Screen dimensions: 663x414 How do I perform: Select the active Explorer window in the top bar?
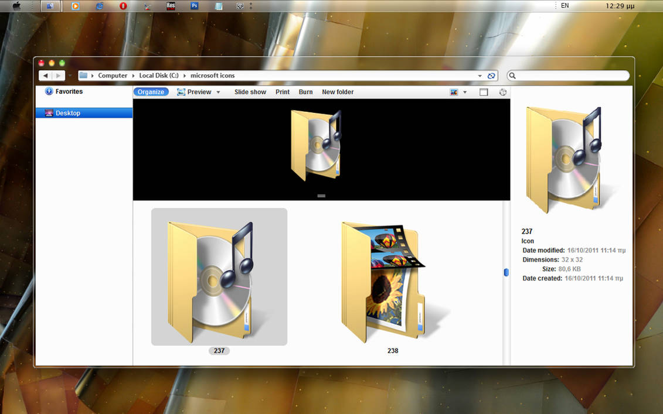[x=50, y=6]
